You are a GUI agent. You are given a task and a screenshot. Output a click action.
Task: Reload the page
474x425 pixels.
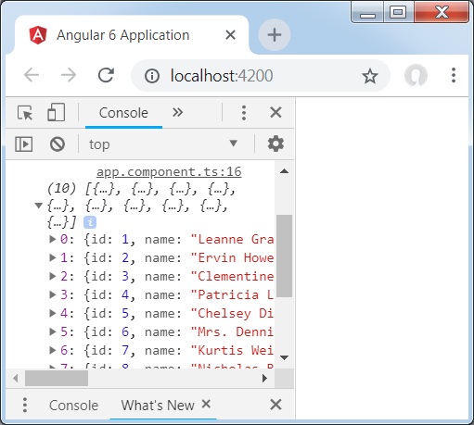(x=106, y=75)
